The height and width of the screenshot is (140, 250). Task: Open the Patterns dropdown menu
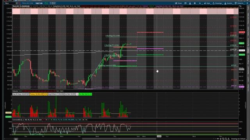tap(239, 3)
